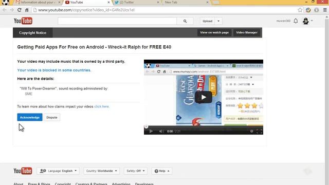Open the 'click here' claims link
Screen dimensions: 329x185
click(102, 106)
